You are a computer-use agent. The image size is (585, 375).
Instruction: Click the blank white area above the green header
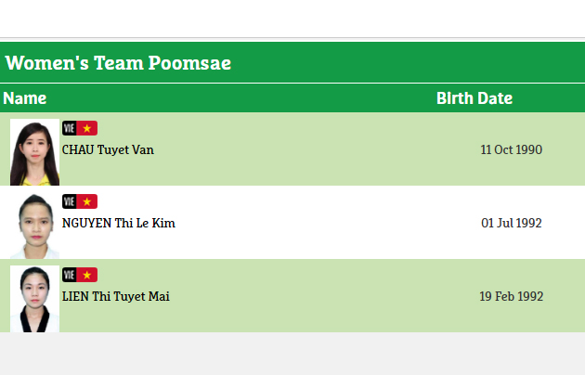point(292,19)
